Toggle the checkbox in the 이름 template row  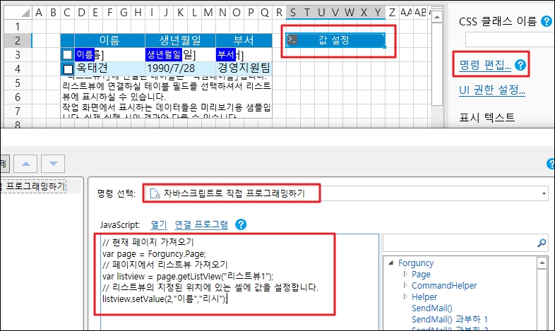tap(67, 54)
